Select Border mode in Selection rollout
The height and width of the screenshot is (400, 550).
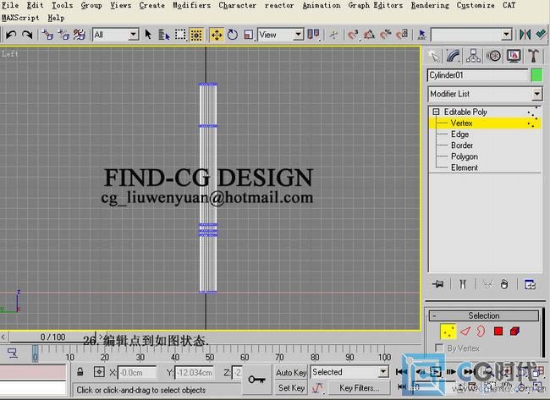click(x=481, y=332)
